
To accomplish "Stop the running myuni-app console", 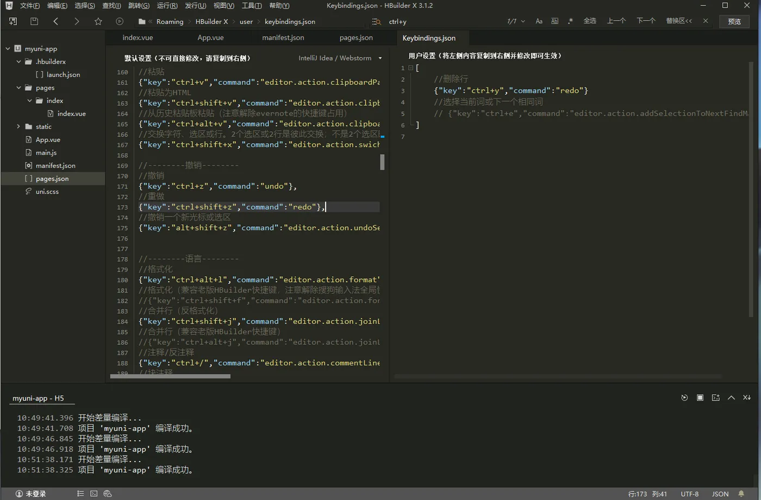I will pyautogui.click(x=700, y=397).
